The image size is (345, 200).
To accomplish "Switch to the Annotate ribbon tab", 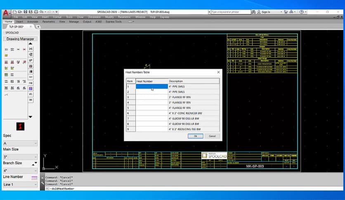I will [x=33, y=21].
